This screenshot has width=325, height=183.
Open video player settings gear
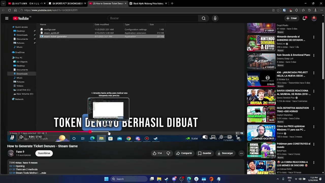tap(221, 137)
